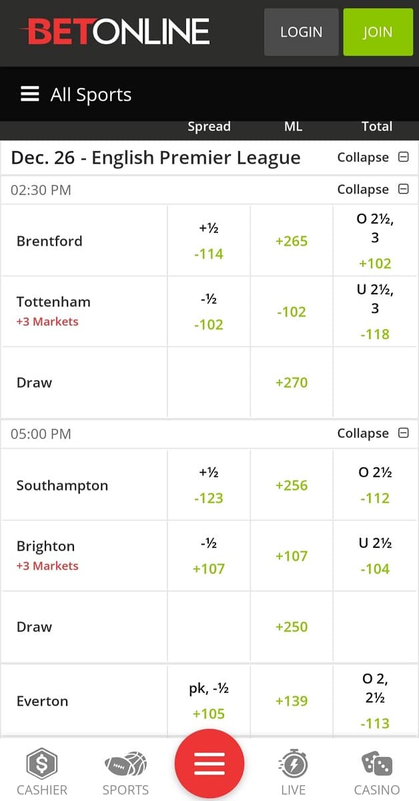The width and height of the screenshot is (419, 801).
Task: Select Brighton moneyline +107
Action: [292, 556]
